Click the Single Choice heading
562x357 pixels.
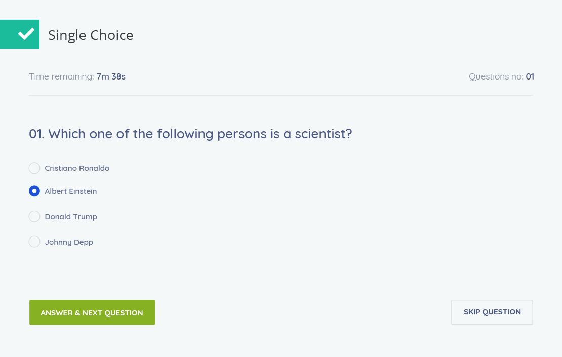coord(91,35)
